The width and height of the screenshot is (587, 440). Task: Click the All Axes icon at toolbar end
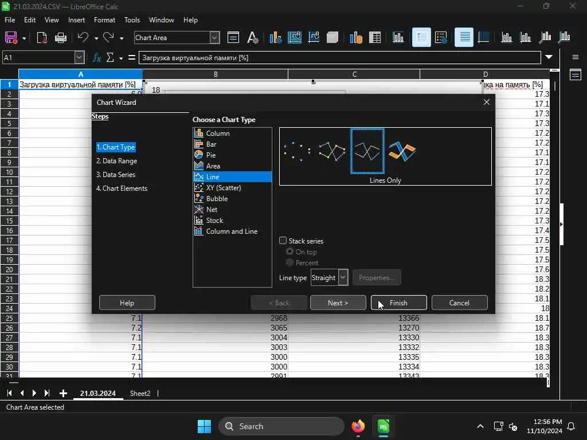point(564,37)
